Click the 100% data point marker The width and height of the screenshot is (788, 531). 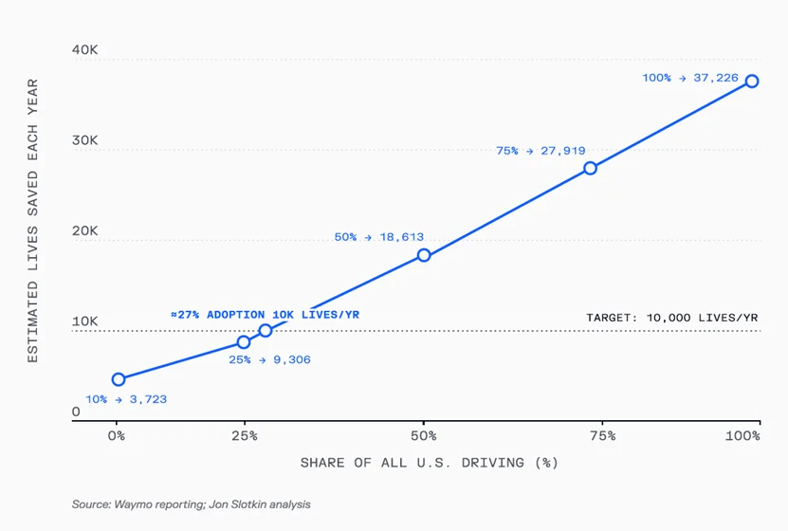click(x=752, y=82)
